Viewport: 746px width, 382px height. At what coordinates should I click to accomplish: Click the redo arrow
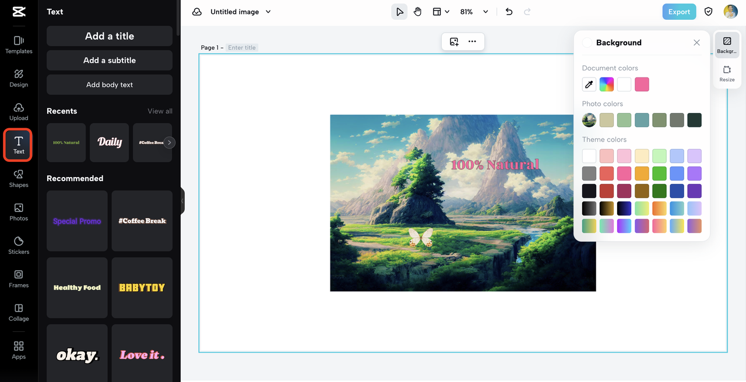pyautogui.click(x=527, y=12)
